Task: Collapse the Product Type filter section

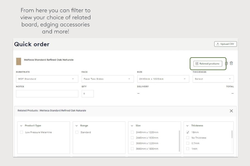Action: click(x=21, y=126)
